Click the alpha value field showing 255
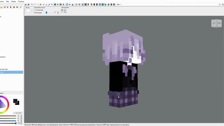The image size is (224, 126). [x=19, y=123]
